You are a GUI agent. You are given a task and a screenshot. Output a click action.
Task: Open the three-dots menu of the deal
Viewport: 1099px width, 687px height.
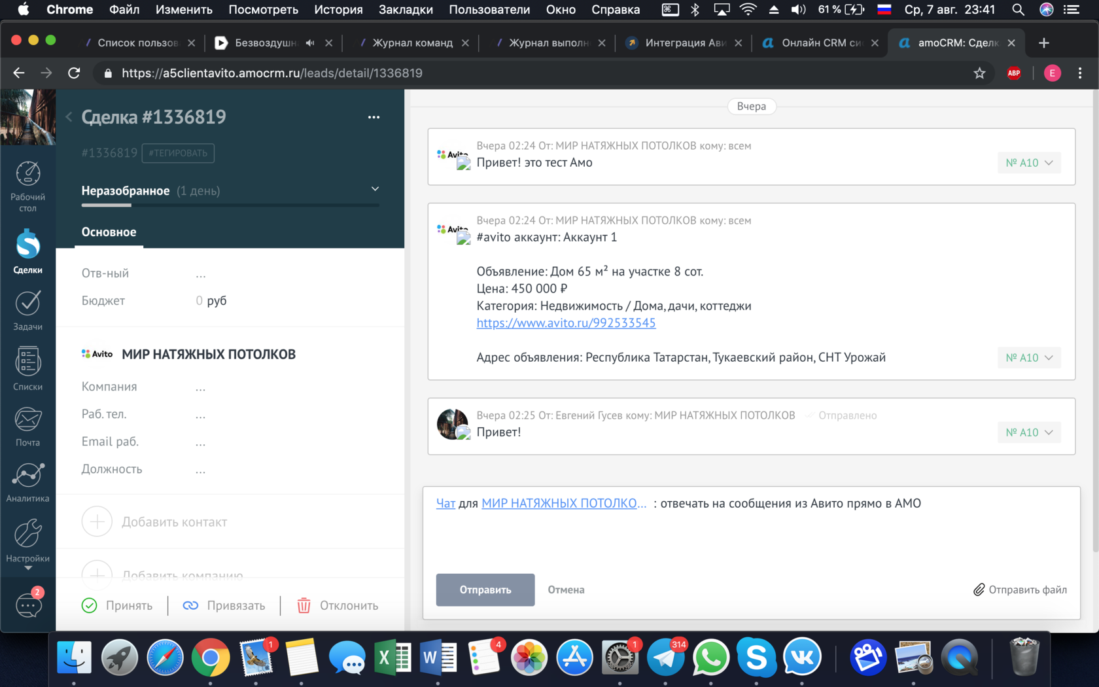(x=374, y=117)
